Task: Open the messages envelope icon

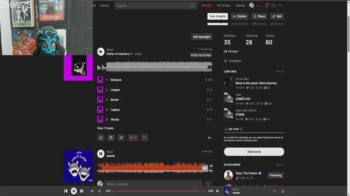Action: 273,5
